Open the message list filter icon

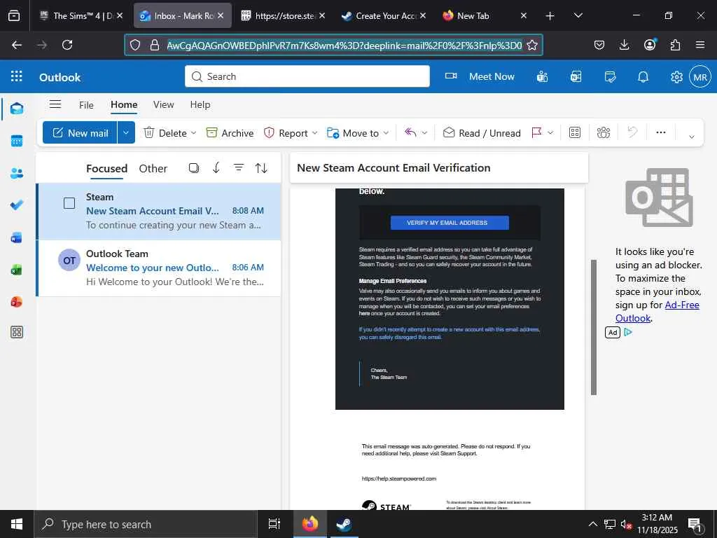239,168
